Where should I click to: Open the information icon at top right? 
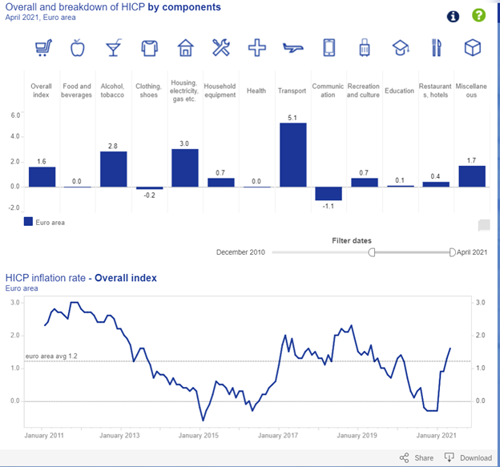click(454, 16)
